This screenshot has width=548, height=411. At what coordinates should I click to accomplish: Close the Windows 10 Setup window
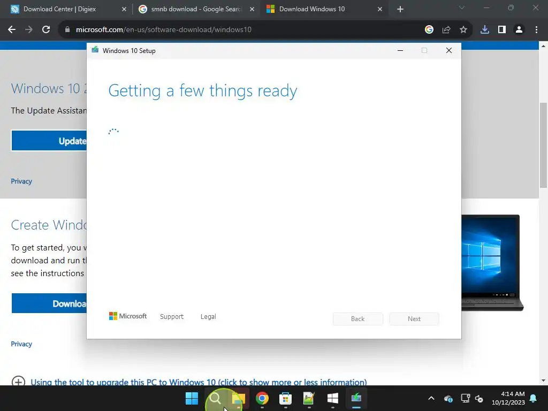pos(449,50)
